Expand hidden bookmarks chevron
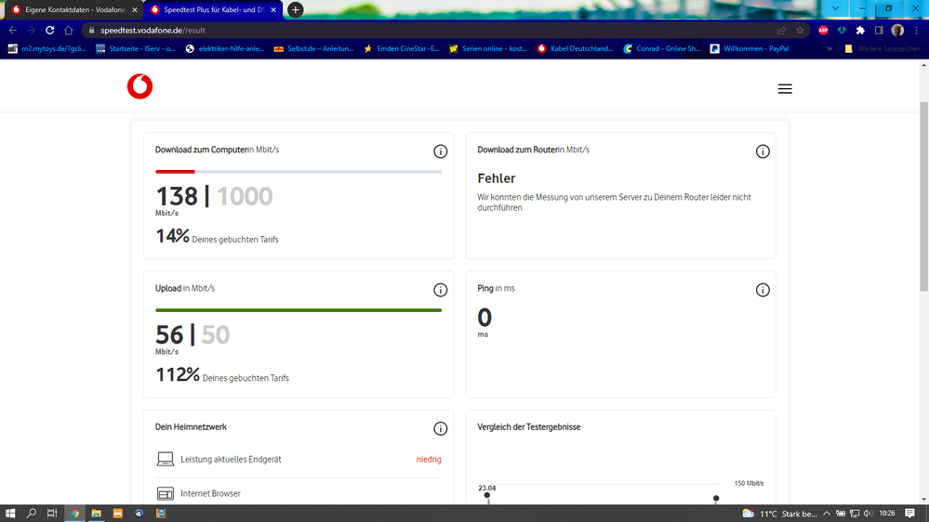The width and height of the screenshot is (929, 522). (x=829, y=49)
